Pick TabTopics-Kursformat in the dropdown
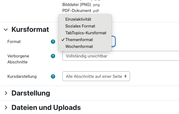The image size is (179, 114). 86,33
